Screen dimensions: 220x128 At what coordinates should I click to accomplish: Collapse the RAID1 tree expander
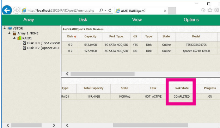point(15,38)
